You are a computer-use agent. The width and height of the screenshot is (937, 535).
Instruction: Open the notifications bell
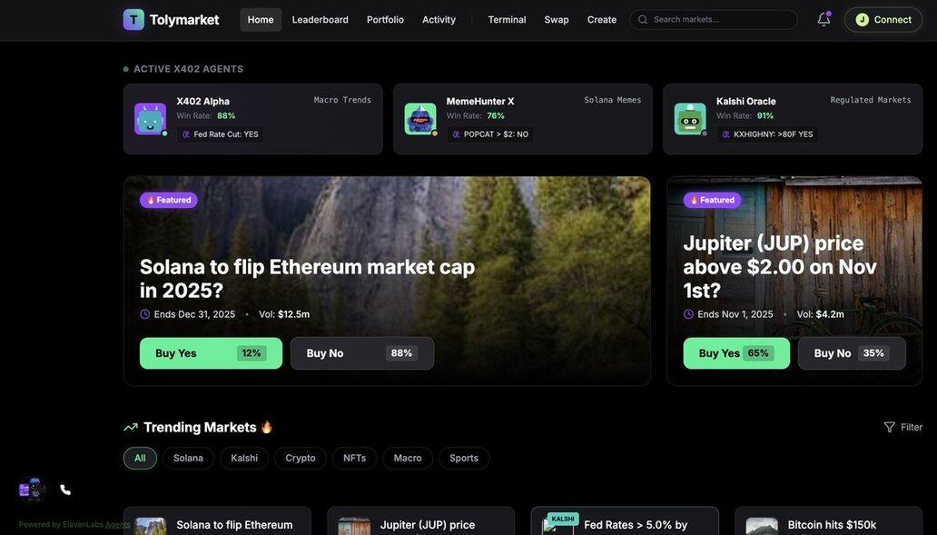[x=824, y=19]
